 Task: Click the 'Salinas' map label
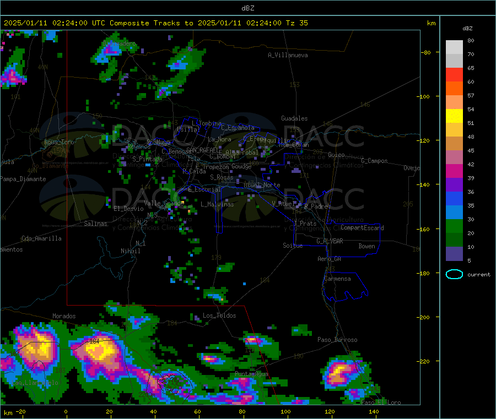[x=95, y=224]
